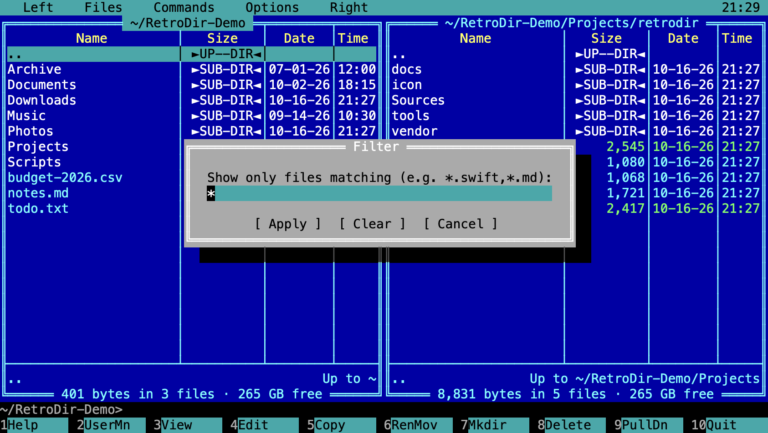Click the right panel Size column header

pyautogui.click(x=606, y=39)
